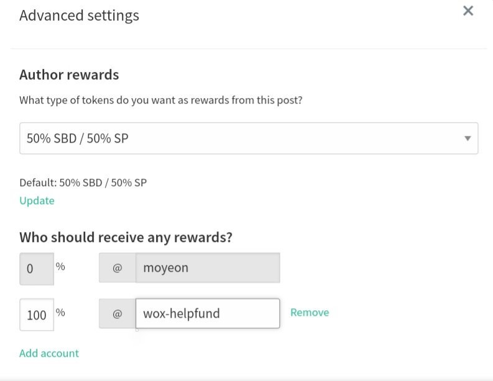Click the Update link
This screenshot has width=493, height=381.
[x=37, y=200]
